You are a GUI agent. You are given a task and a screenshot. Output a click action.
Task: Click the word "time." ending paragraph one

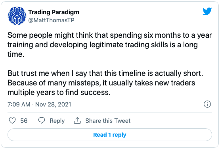click(x=16, y=54)
